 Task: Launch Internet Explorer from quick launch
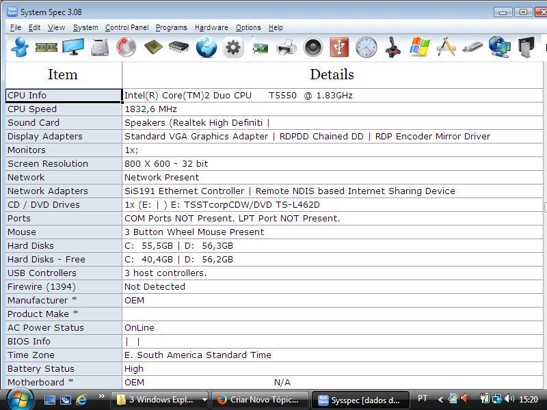[81, 400]
